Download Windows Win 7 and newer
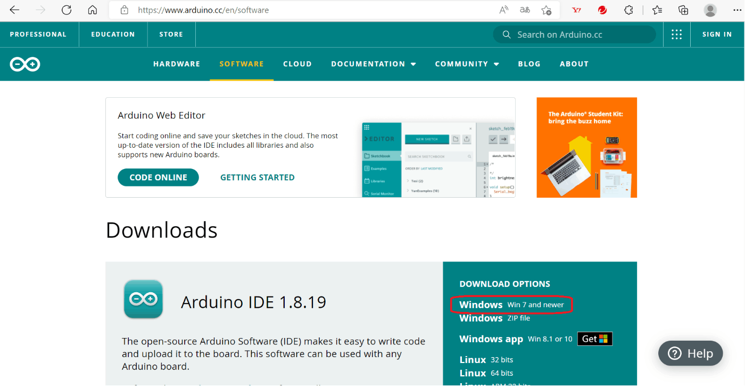745x389 pixels. (511, 305)
